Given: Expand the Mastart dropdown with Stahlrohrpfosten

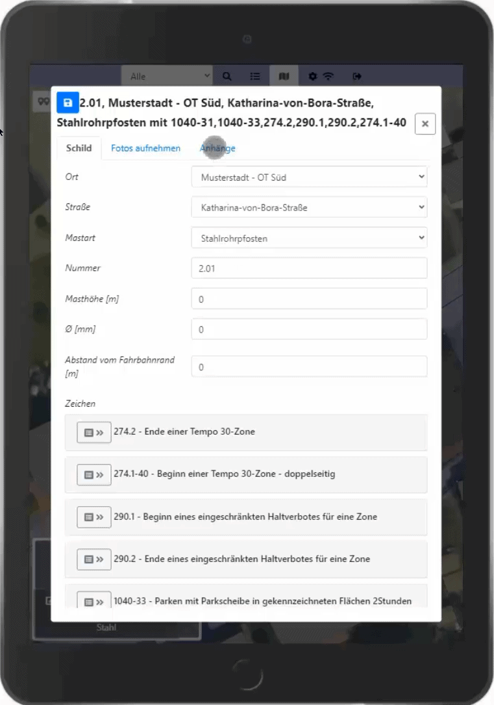Looking at the screenshot, I should click(x=309, y=238).
